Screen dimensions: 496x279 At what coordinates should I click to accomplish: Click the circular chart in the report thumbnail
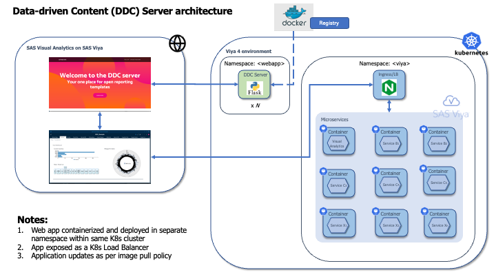click(x=127, y=163)
